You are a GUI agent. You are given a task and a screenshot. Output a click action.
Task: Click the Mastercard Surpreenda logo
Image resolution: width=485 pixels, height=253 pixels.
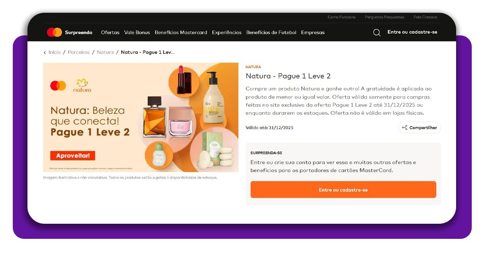point(70,33)
